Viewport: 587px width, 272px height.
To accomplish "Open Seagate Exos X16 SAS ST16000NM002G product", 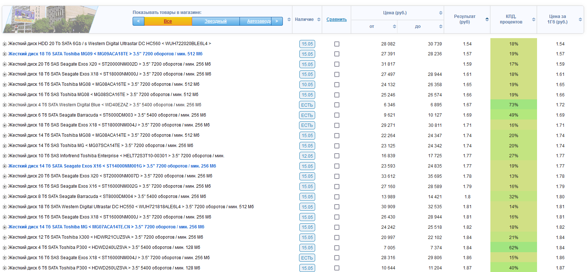I will (109, 186).
